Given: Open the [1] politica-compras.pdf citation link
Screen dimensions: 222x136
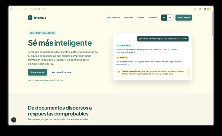Looking at the screenshot, I should pos(147,51).
